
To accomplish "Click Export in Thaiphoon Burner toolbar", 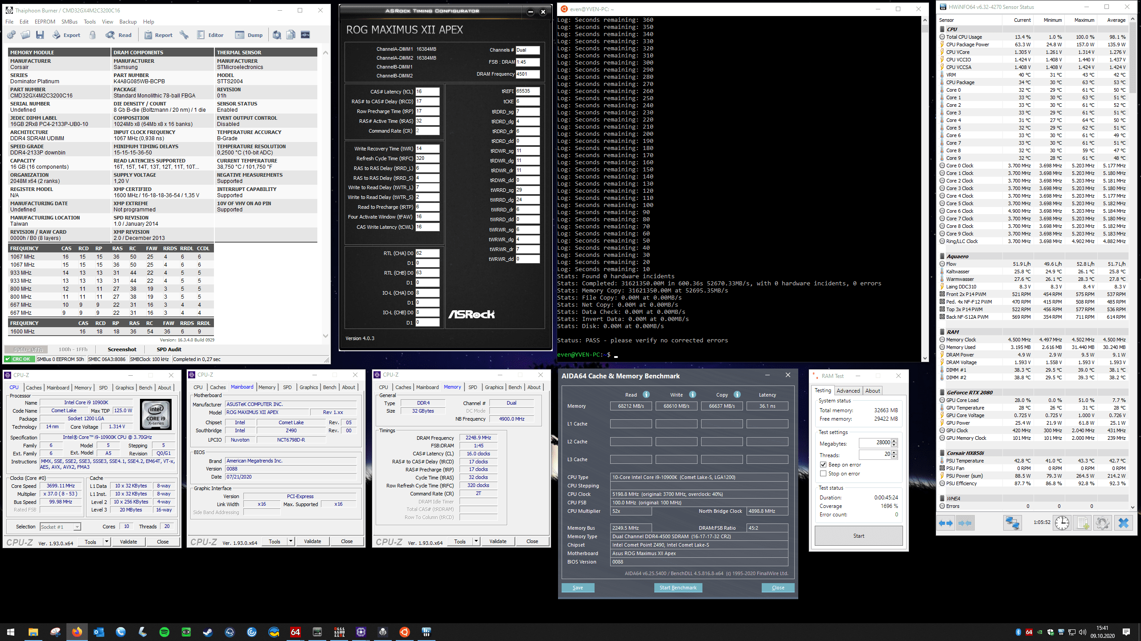I will click(x=66, y=35).
